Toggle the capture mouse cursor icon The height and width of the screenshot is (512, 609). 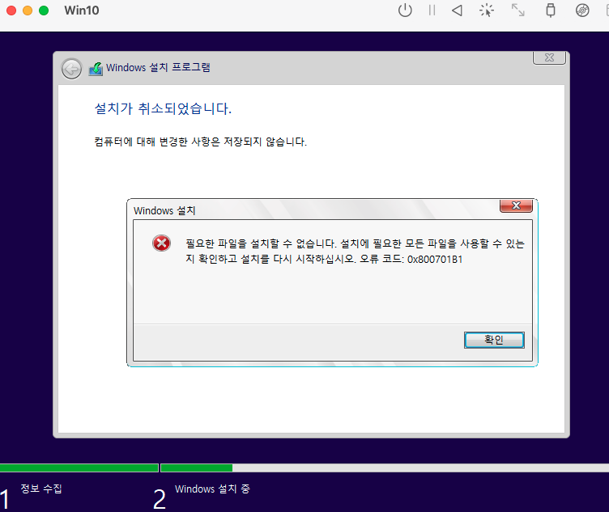click(486, 11)
